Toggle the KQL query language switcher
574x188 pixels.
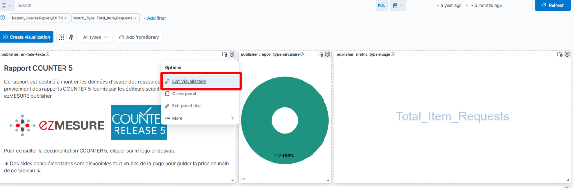click(x=381, y=5)
